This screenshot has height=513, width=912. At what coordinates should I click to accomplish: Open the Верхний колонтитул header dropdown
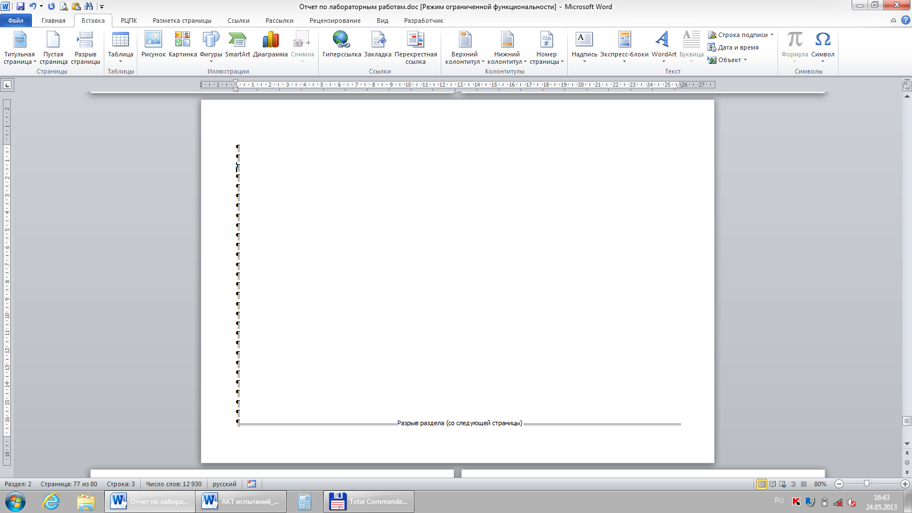[x=465, y=48]
